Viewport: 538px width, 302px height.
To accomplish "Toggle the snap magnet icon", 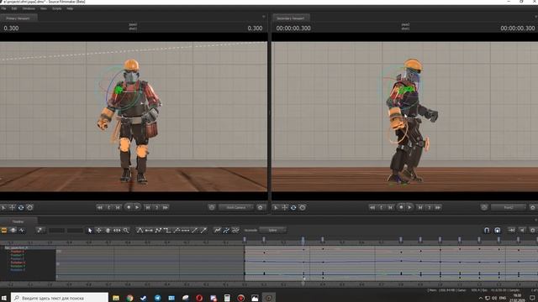I will coord(487,231).
